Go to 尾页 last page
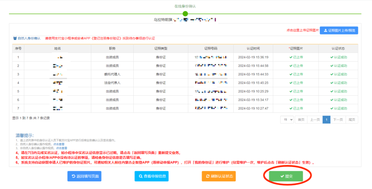This screenshot has width=372, height=189. pos(352,120)
